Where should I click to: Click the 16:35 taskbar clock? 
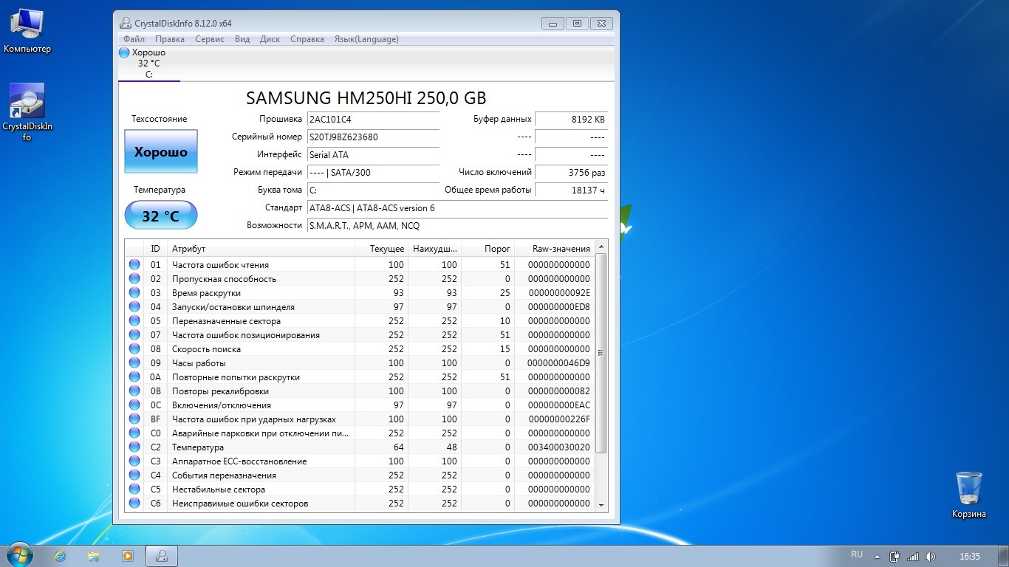pos(969,557)
